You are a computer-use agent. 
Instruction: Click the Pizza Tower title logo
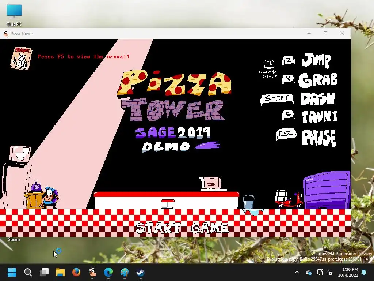174,95
